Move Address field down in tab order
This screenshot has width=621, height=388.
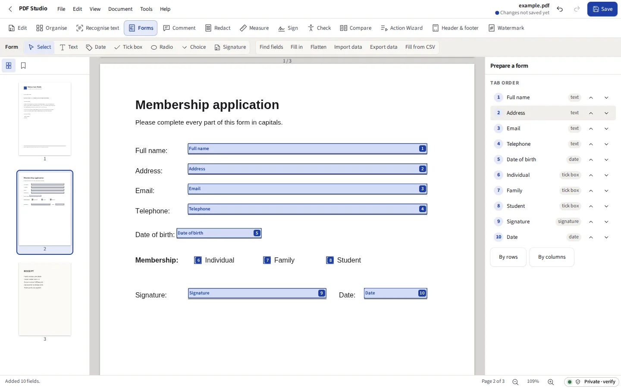[x=606, y=113]
